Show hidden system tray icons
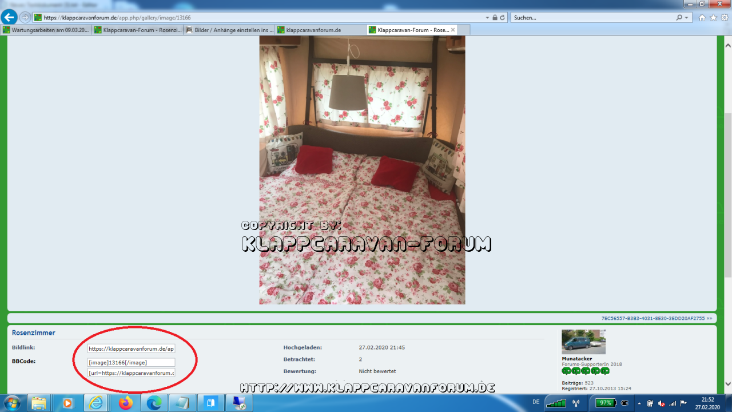732x412 pixels. 639,403
